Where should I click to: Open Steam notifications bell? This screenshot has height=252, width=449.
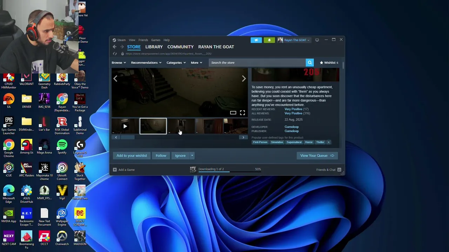click(269, 40)
